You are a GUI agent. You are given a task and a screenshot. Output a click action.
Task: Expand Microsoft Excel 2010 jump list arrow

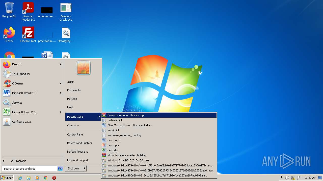click(61, 112)
